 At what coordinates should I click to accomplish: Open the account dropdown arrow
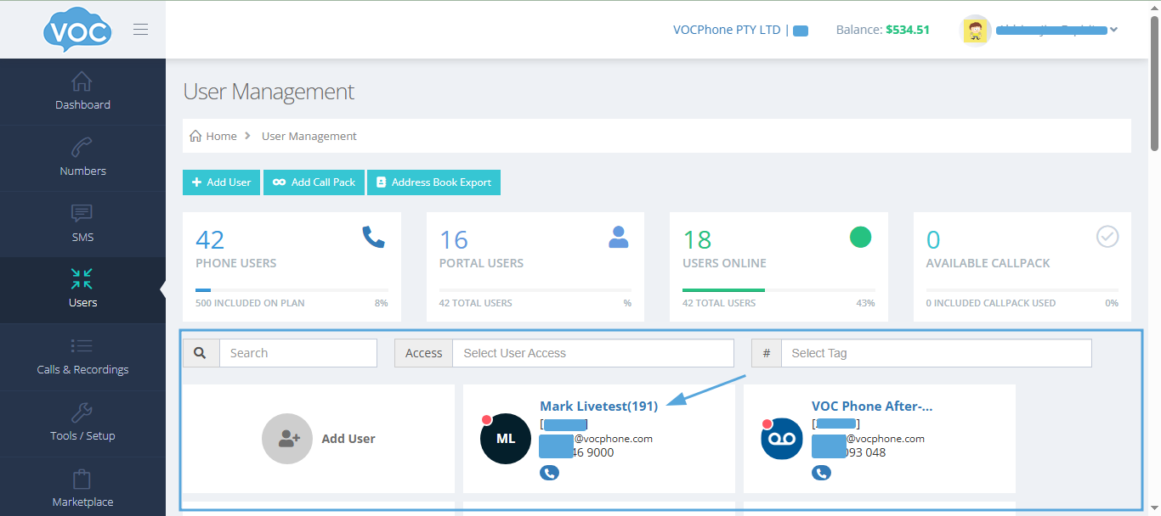tap(1114, 30)
